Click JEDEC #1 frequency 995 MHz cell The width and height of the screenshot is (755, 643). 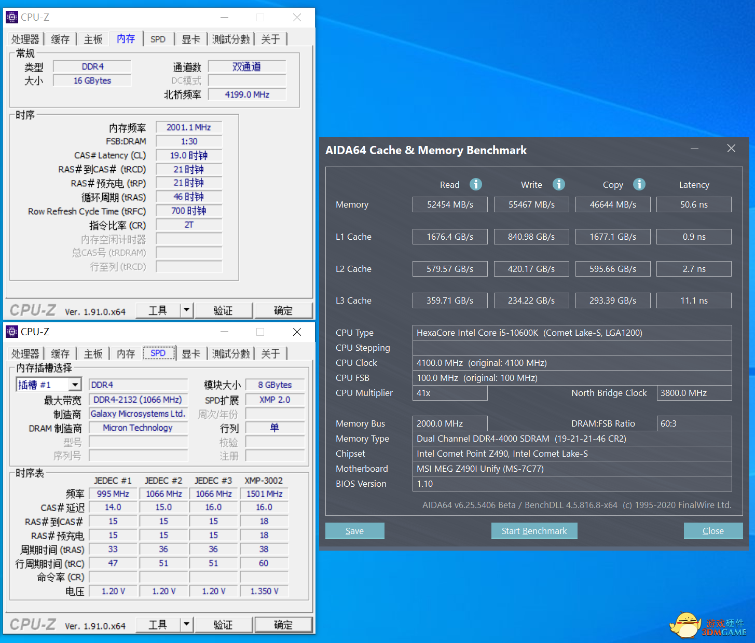pyautogui.click(x=113, y=494)
